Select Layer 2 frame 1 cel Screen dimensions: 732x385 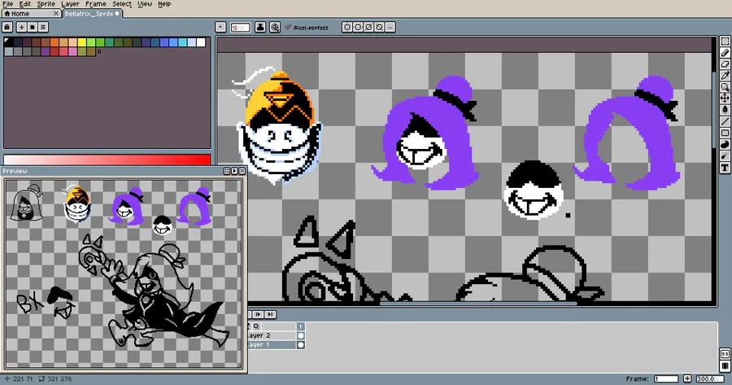click(x=301, y=335)
